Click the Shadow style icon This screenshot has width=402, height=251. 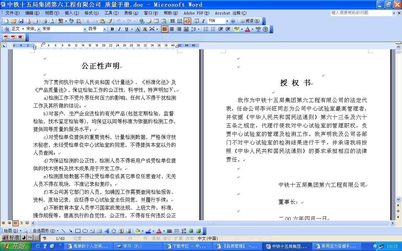point(191,231)
